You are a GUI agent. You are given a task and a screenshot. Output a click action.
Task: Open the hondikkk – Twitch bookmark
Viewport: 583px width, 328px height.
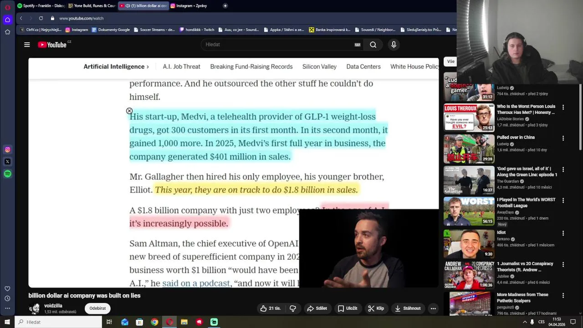(197, 30)
